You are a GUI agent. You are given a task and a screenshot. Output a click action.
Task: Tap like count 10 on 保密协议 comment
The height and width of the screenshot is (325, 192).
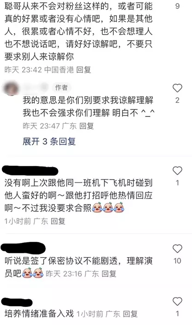pyautogui.click(x=177, y=261)
